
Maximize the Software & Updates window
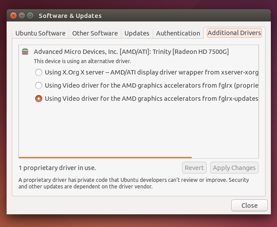pyautogui.click(x=30, y=16)
